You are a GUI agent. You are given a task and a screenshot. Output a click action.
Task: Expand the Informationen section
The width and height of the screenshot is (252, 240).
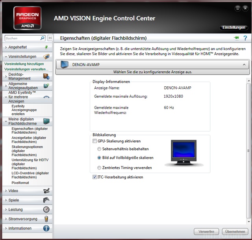6,228
